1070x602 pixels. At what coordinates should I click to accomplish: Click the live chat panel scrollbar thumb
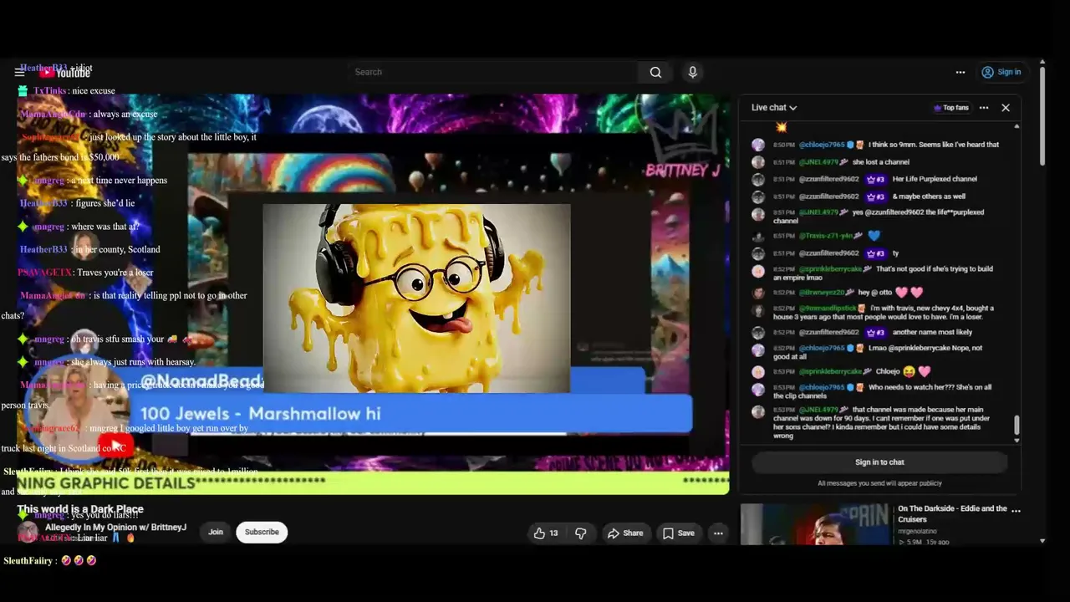click(1016, 426)
